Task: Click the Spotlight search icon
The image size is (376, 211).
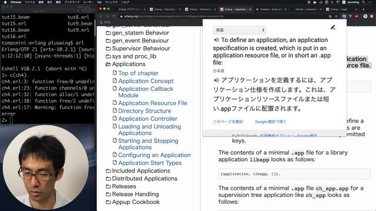Action: tap(364, 2)
